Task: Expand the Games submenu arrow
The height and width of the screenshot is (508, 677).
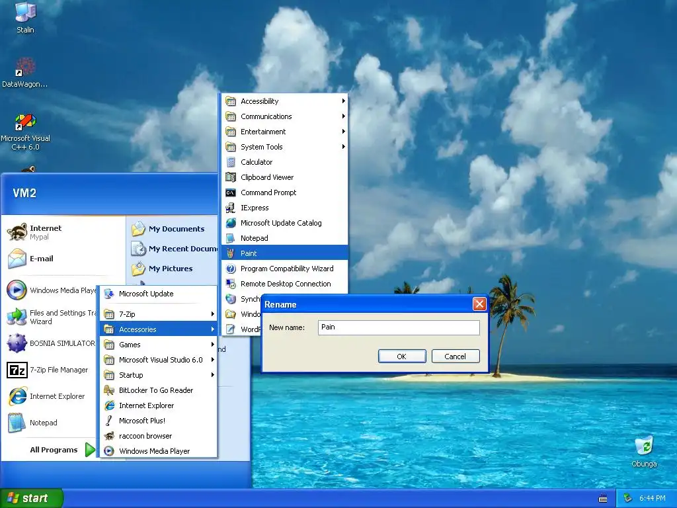Action: [212, 344]
